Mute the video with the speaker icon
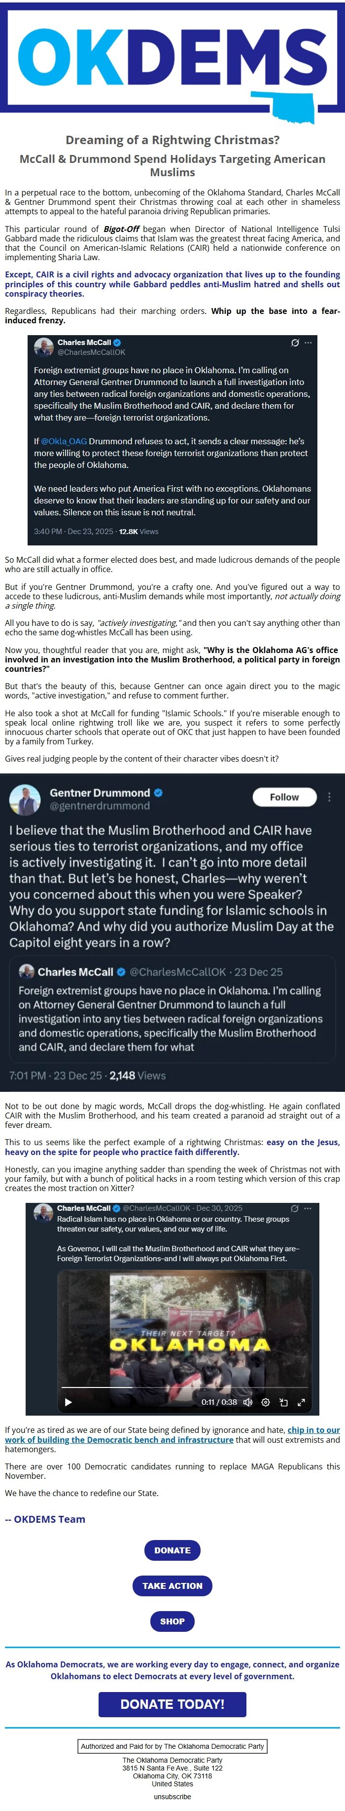 [x=247, y=1402]
